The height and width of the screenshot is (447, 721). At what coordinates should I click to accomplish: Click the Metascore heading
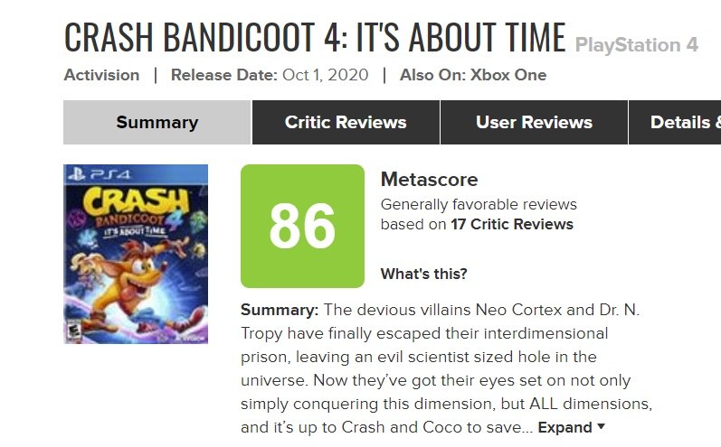429,179
